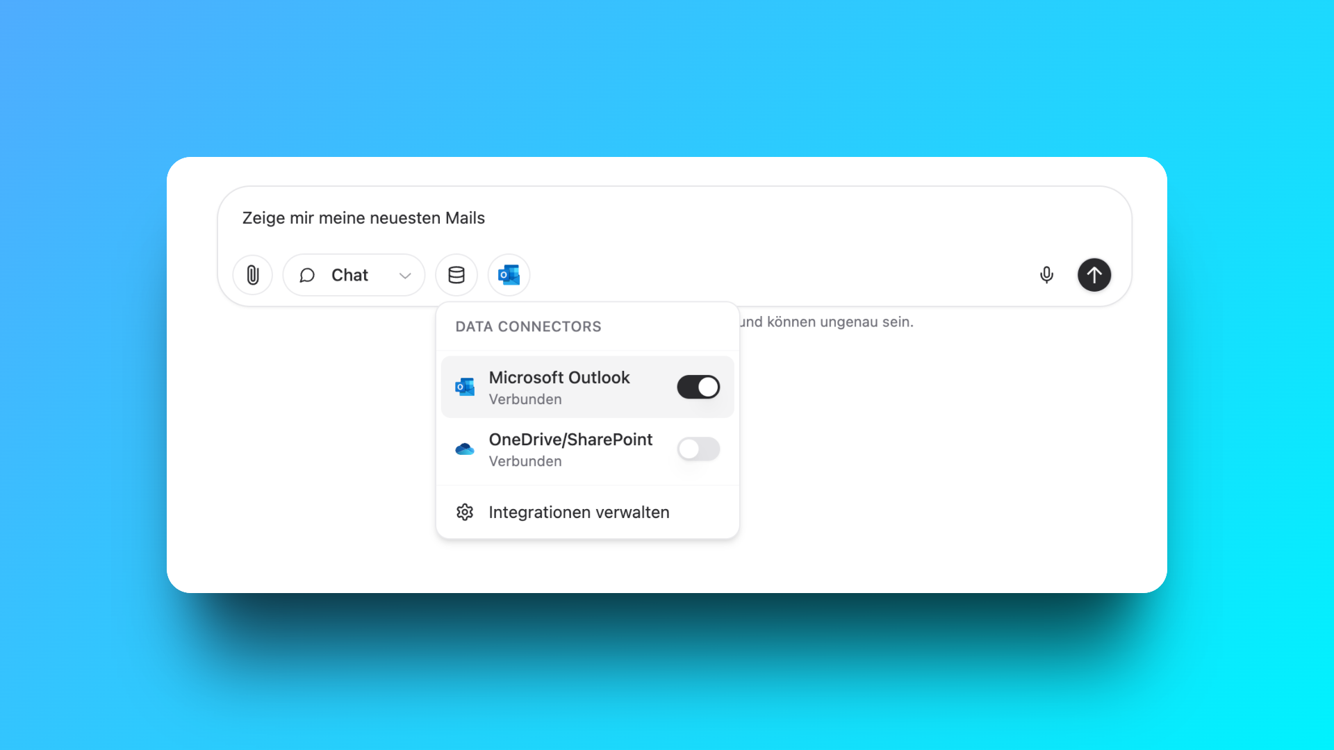
Task: Click the gear icon next to Integrationen verwalten
Action: [x=465, y=512]
